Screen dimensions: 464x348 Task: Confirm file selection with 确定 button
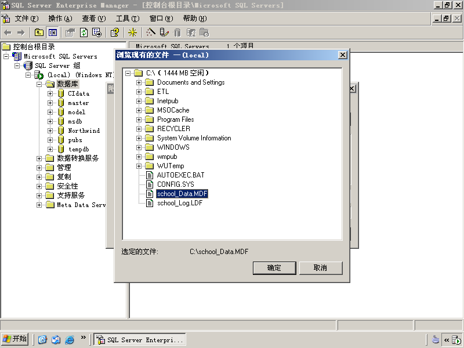[x=274, y=268]
